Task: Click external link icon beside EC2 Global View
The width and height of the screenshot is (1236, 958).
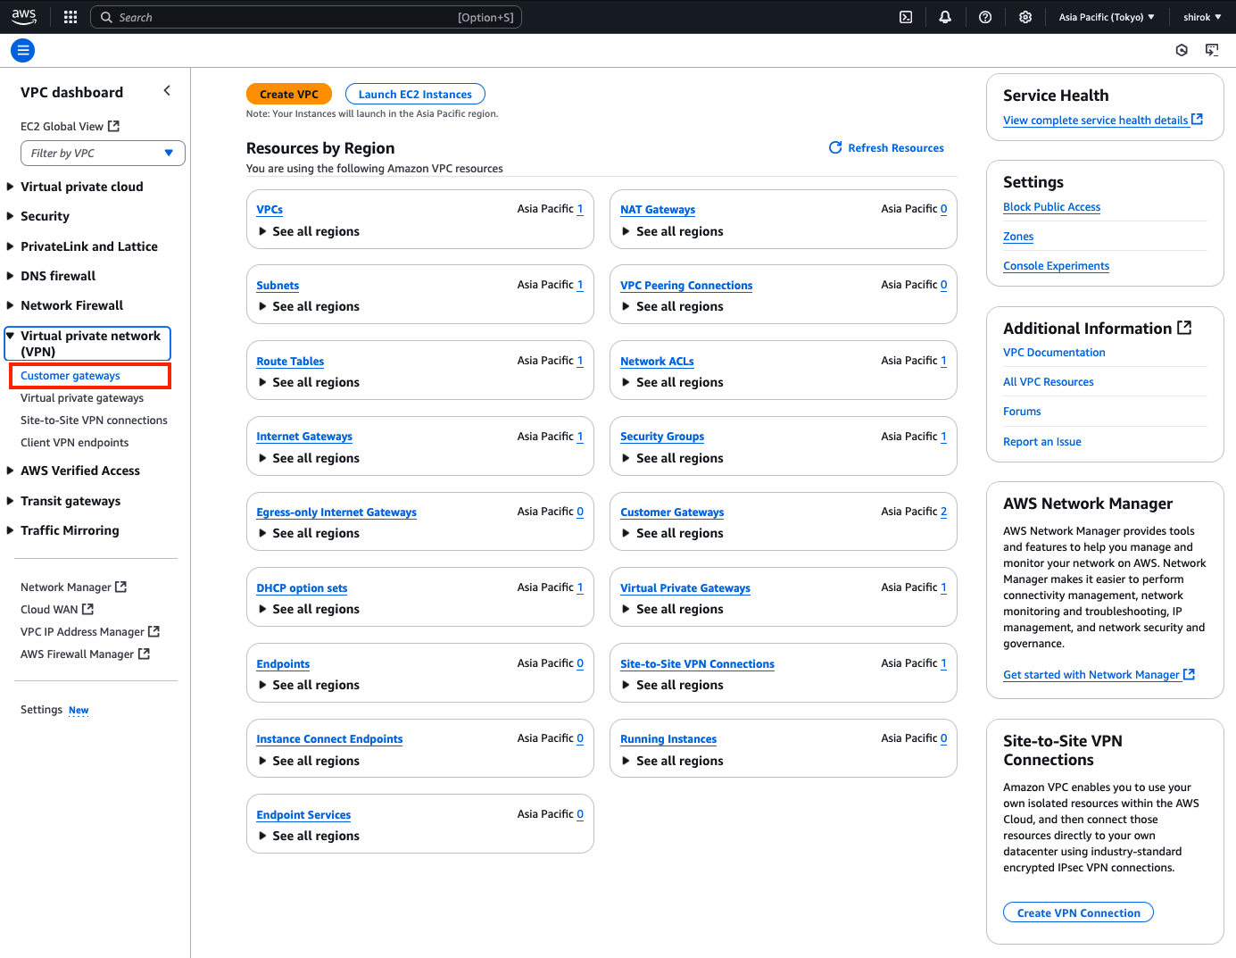Action: click(x=113, y=126)
